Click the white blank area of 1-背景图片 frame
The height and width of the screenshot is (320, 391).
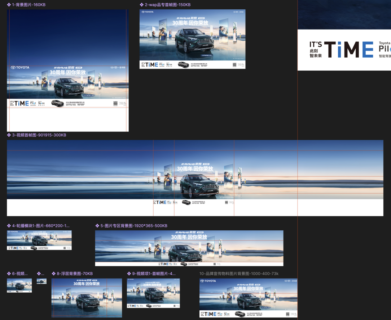[x=68, y=120]
